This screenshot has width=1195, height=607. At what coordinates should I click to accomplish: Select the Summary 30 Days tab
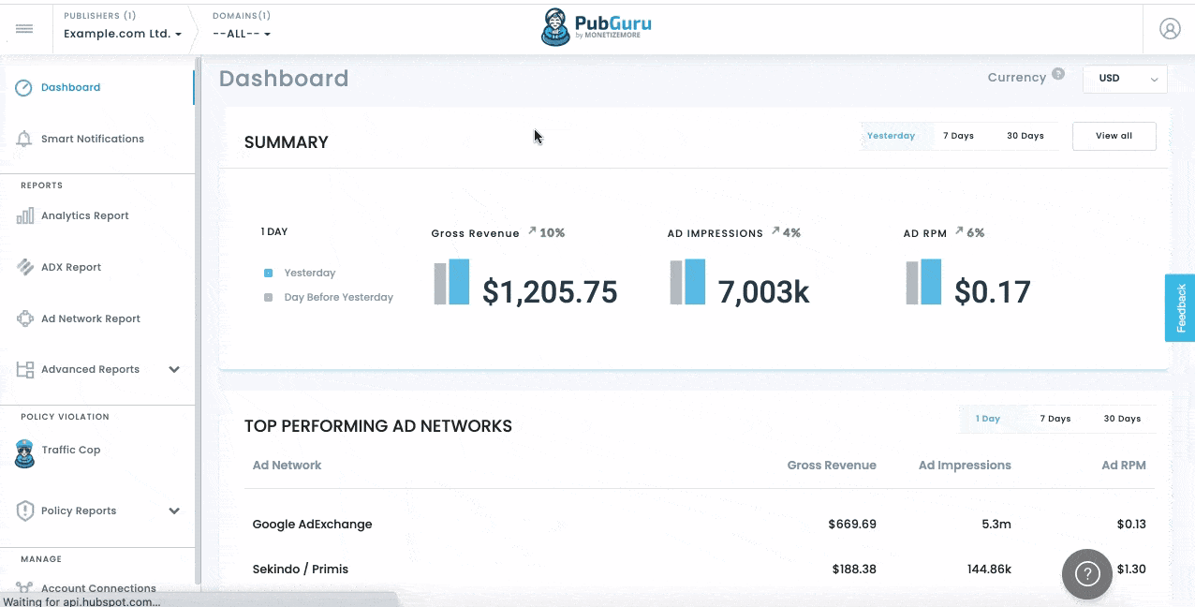tap(1025, 136)
